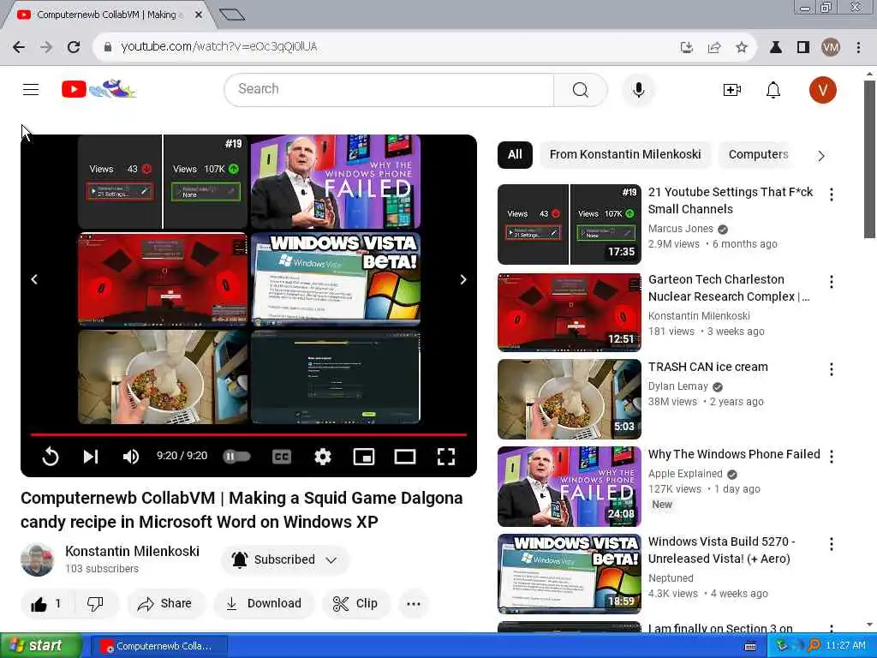Go forward with the browser forward arrow
This screenshot has width=877, height=658.
point(46,47)
